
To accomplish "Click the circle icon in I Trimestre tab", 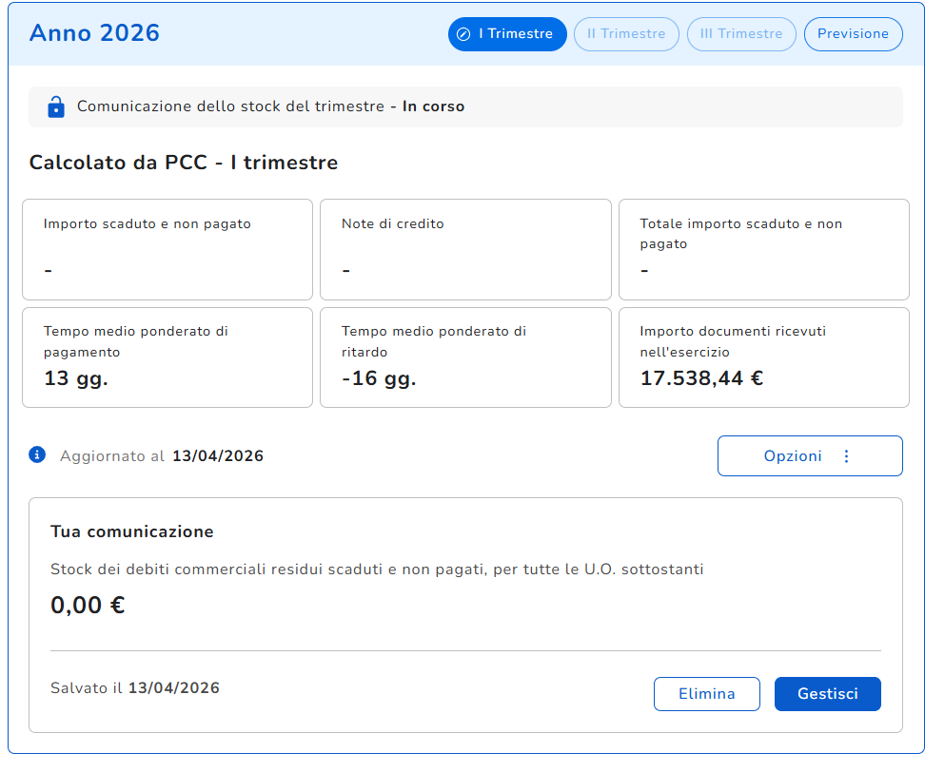I will pyautogui.click(x=463, y=34).
